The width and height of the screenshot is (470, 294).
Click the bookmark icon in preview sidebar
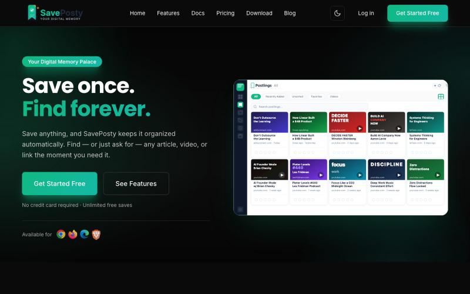tap(240, 105)
